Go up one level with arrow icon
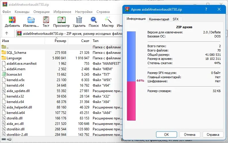228x143 pixels. click(x=7, y=33)
